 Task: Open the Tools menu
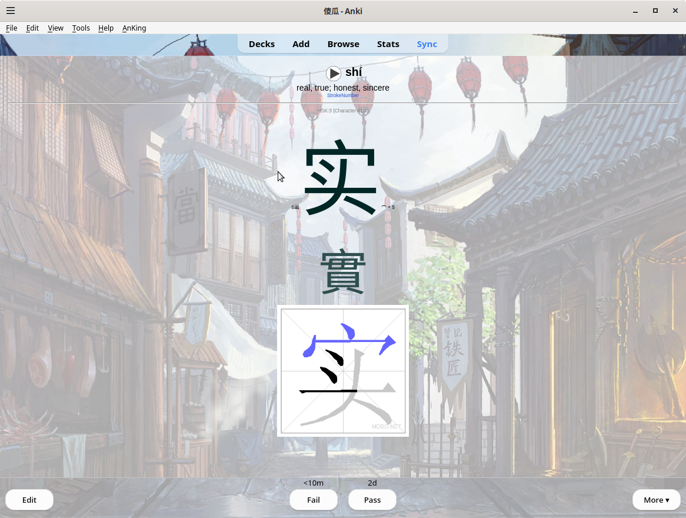click(81, 28)
